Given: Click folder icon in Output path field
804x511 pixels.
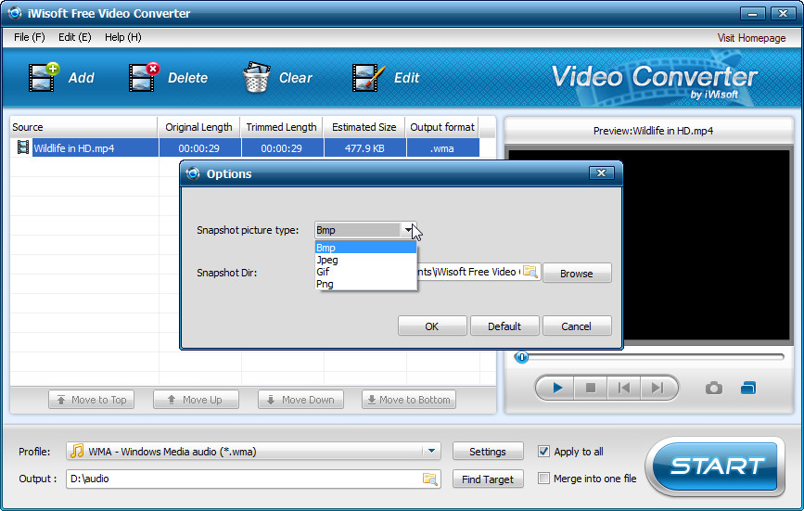Looking at the screenshot, I should [429, 479].
